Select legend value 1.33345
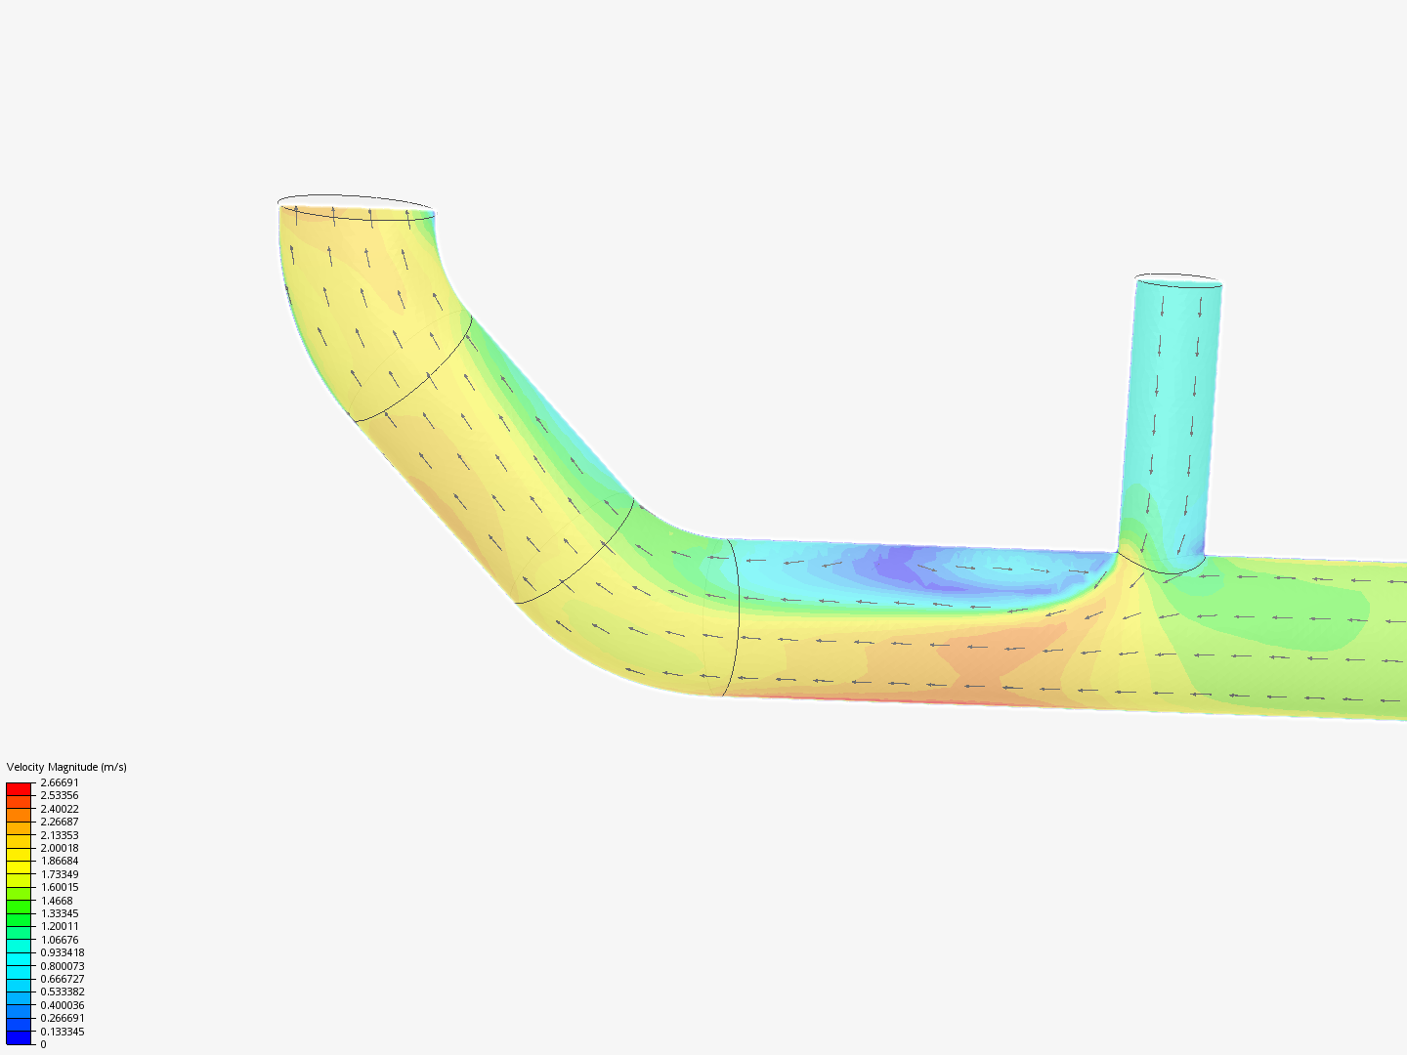This screenshot has width=1407, height=1055. point(60,913)
